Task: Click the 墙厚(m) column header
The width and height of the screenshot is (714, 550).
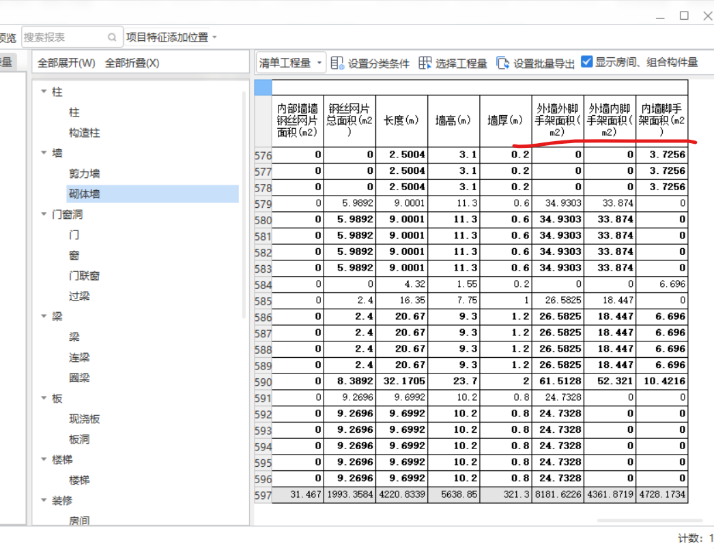Action: 505,121
